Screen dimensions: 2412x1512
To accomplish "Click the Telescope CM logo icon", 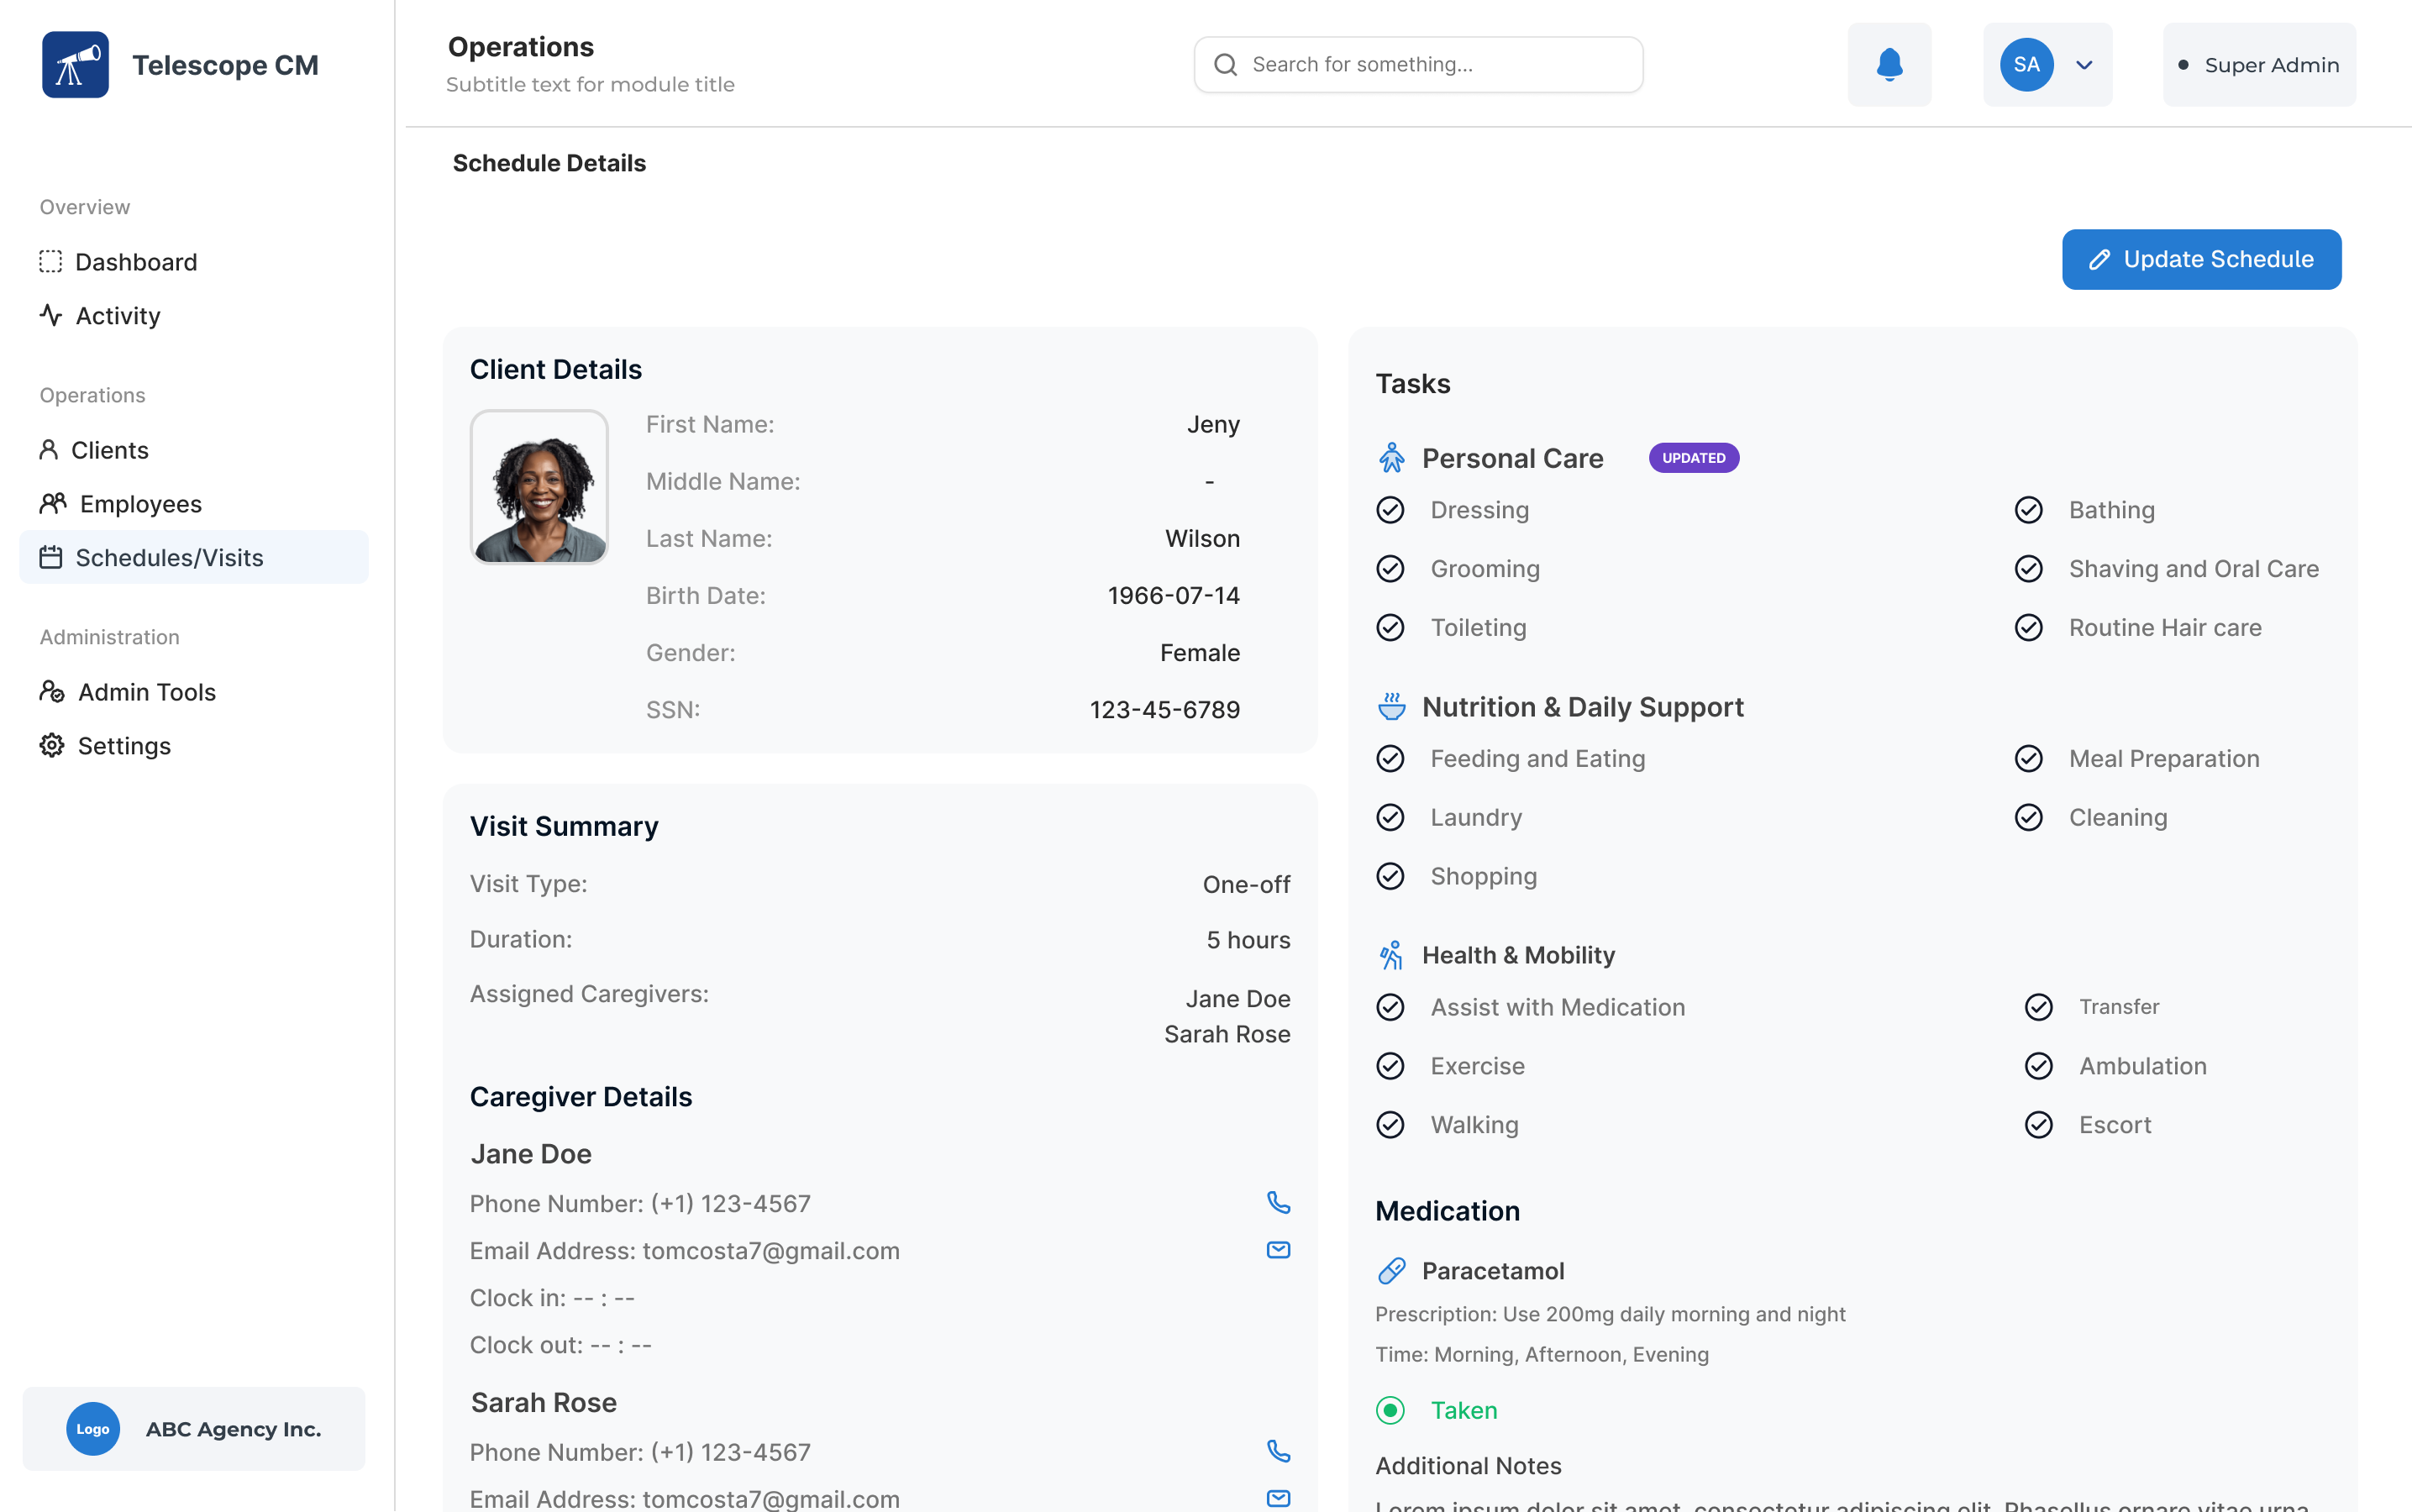I will click(75, 65).
